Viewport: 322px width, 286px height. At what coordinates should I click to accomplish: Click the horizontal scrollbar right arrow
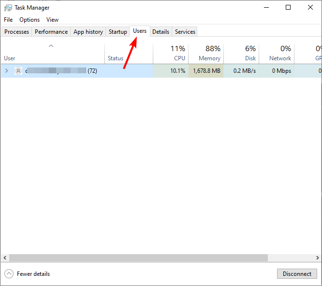click(317, 258)
